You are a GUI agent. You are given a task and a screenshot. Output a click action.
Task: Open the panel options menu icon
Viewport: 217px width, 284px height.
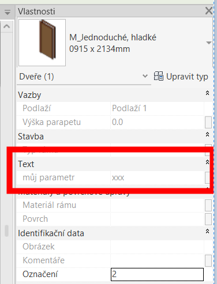[8, 12]
